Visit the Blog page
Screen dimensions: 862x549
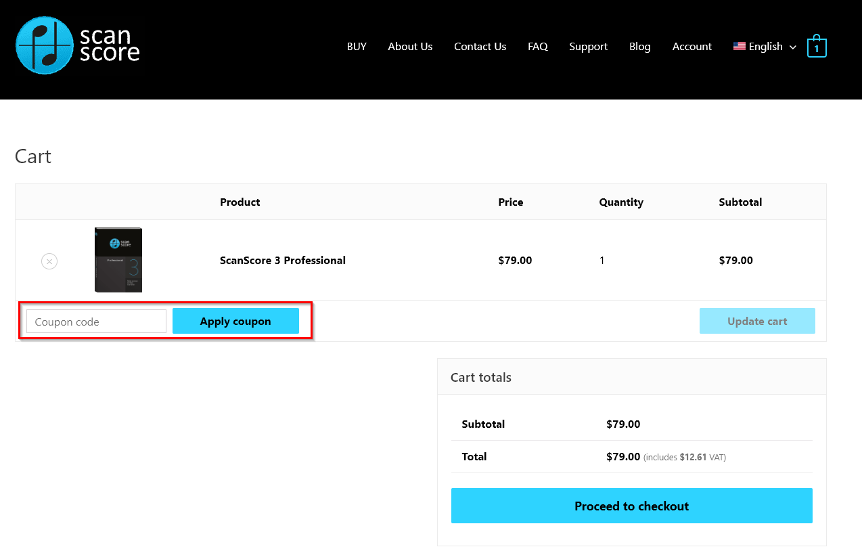(x=639, y=47)
